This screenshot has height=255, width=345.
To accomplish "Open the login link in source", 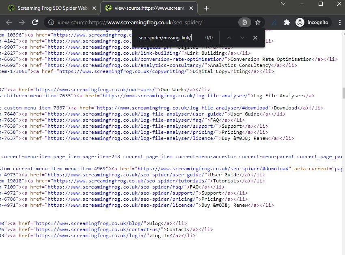I will click(91, 236).
